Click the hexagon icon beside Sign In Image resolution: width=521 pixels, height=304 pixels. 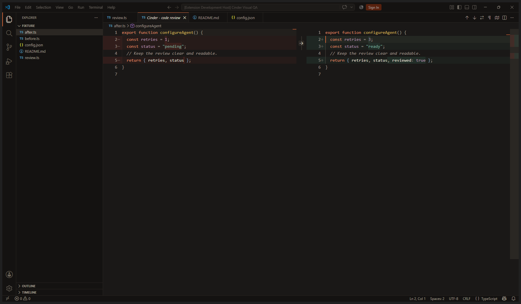[361, 7]
